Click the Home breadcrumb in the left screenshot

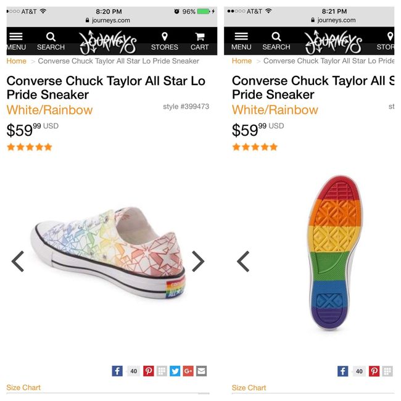17,61
